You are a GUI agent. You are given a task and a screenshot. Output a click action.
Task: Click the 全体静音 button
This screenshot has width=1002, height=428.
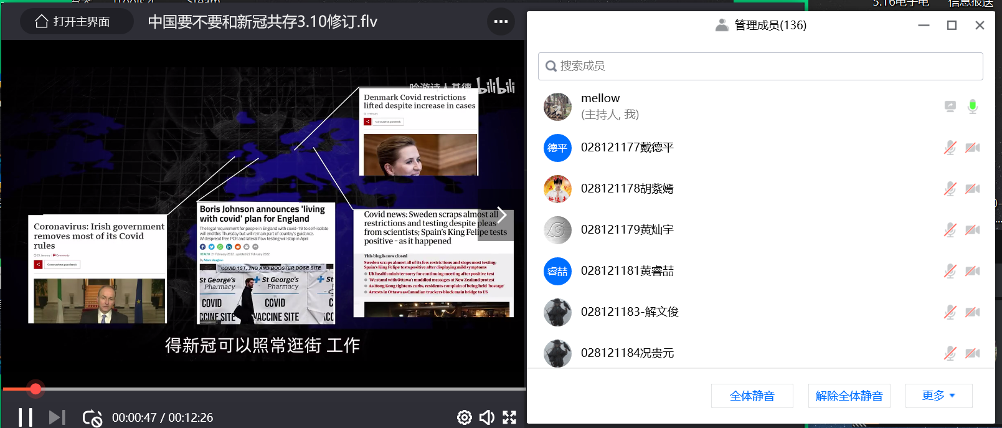(x=752, y=396)
